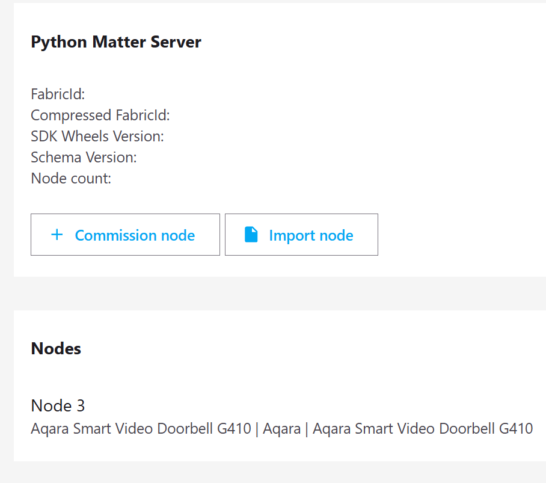
Task: Click the Node 3 title text
Action: click(x=58, y=406)
